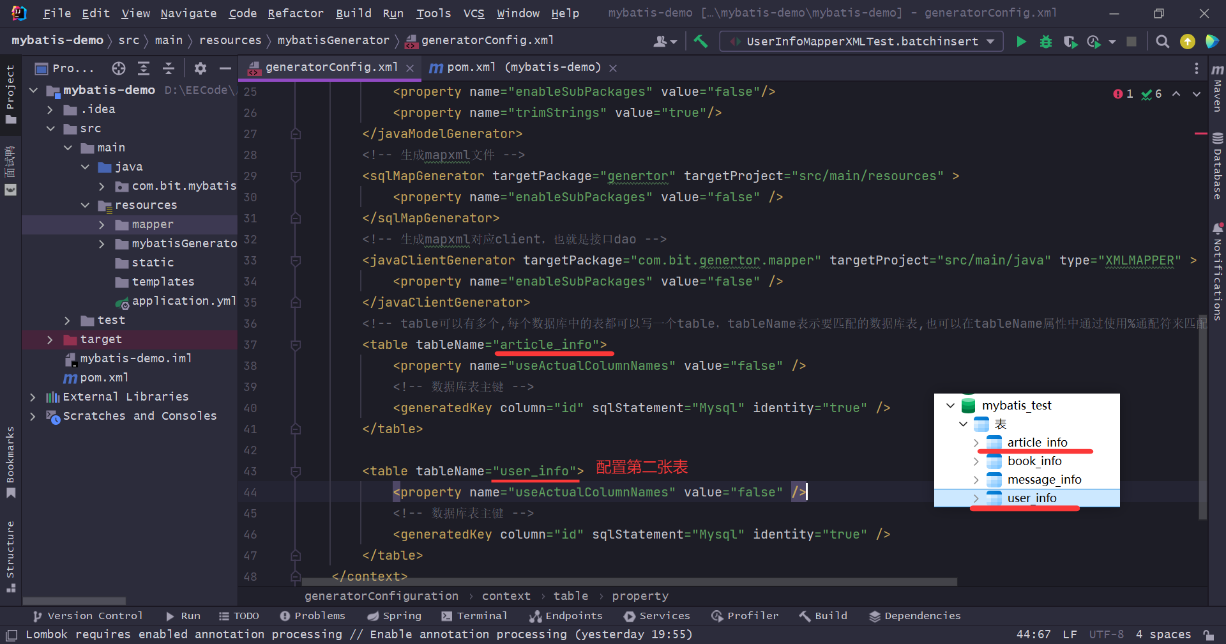Viewport: 1226px width, 644px height.
Task: Open the VCS menu
Action: [x=473, y=13]
